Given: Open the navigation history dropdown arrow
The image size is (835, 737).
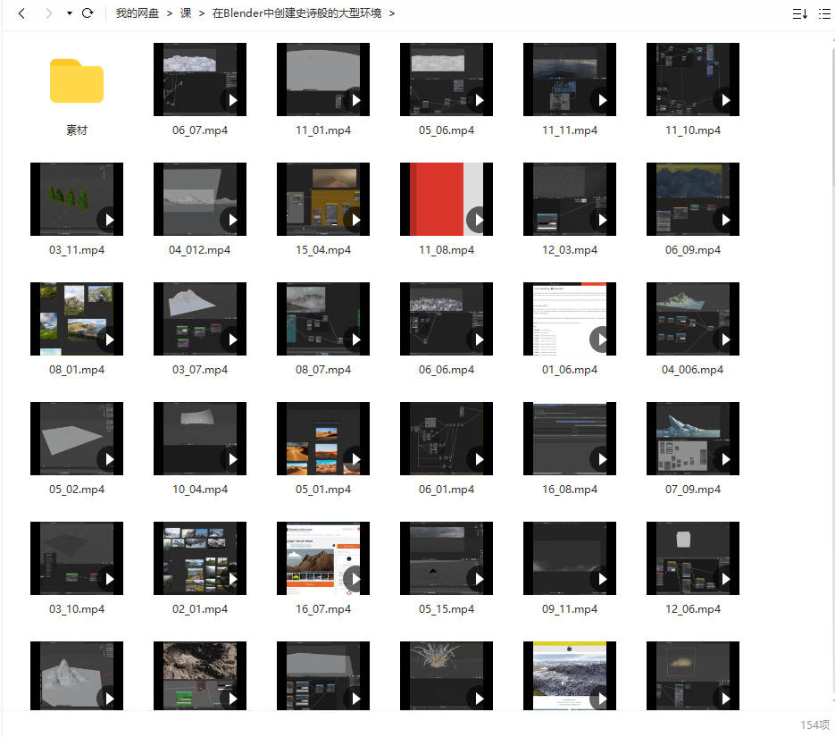Looking at the screenshot, I should (x=69, y=13).
